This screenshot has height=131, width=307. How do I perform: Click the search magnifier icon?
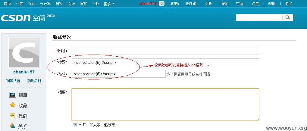(x=288, y=18)
